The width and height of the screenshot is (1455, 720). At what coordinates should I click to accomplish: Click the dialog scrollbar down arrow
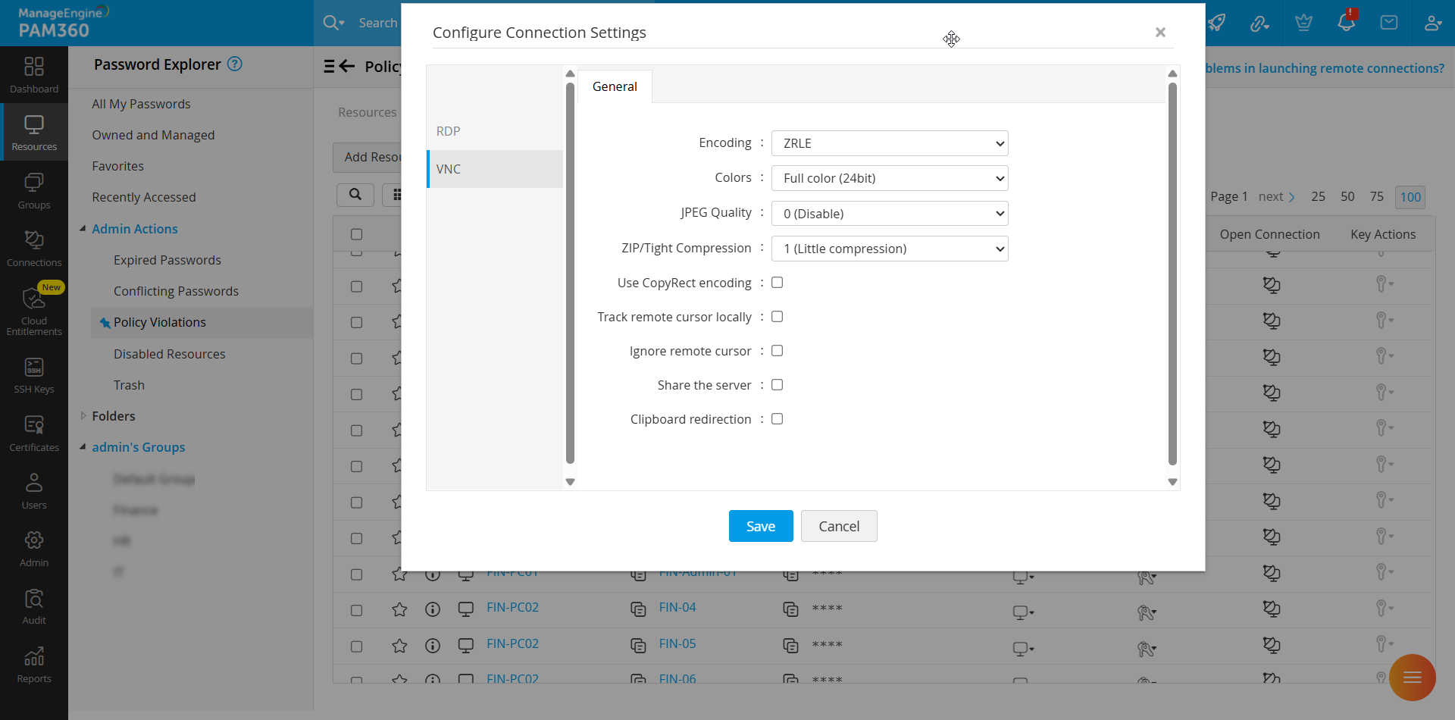click(x=1172, y=482)
